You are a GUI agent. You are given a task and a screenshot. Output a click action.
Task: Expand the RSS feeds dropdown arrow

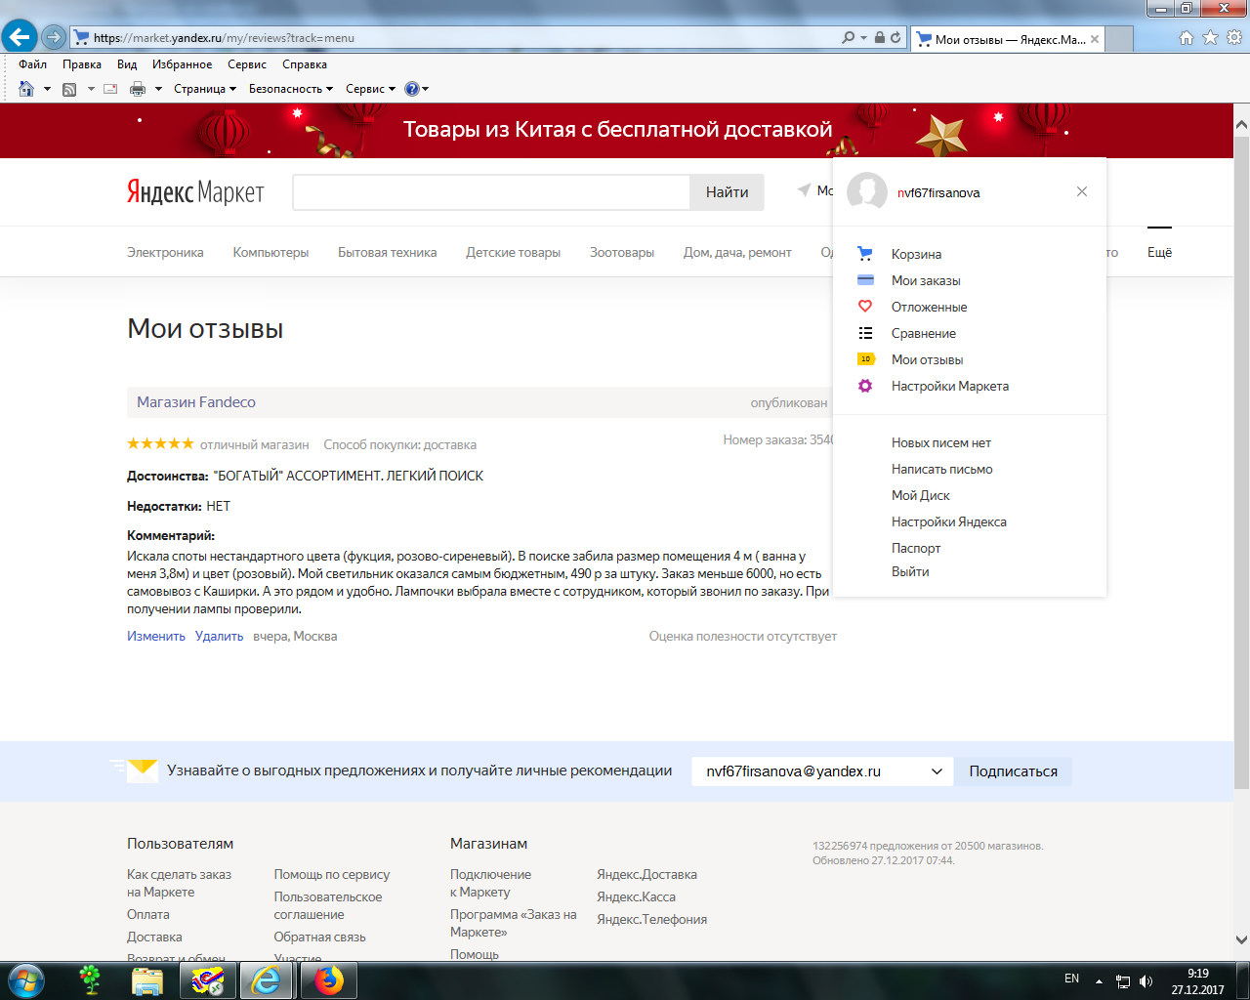90,89
